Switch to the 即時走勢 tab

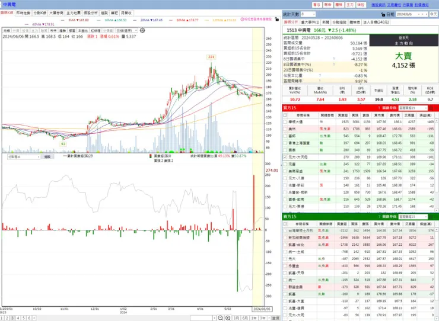click(x=23, y=13)
